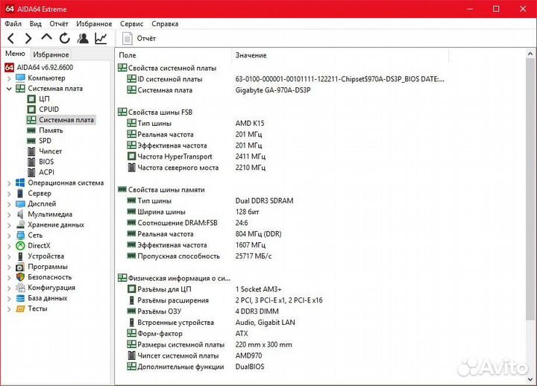This screenshot has width=537, height=386.
Task: Click the DirectX Xbox icon
Action: [20, 246]
